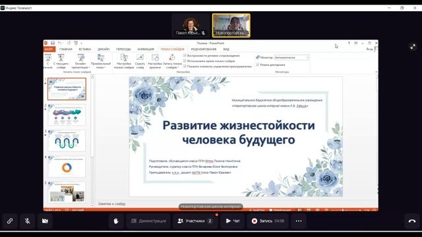422x237 pixels.
Task: Toggle the muted microphone button
Action: pos(27,221)
